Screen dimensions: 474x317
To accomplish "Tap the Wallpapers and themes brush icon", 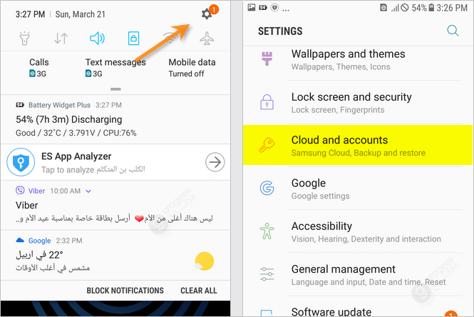I will [267, 59].
